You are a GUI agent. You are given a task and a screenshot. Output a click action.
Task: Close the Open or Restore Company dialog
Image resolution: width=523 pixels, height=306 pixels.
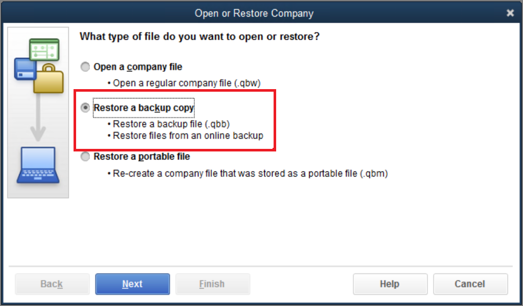510,13
